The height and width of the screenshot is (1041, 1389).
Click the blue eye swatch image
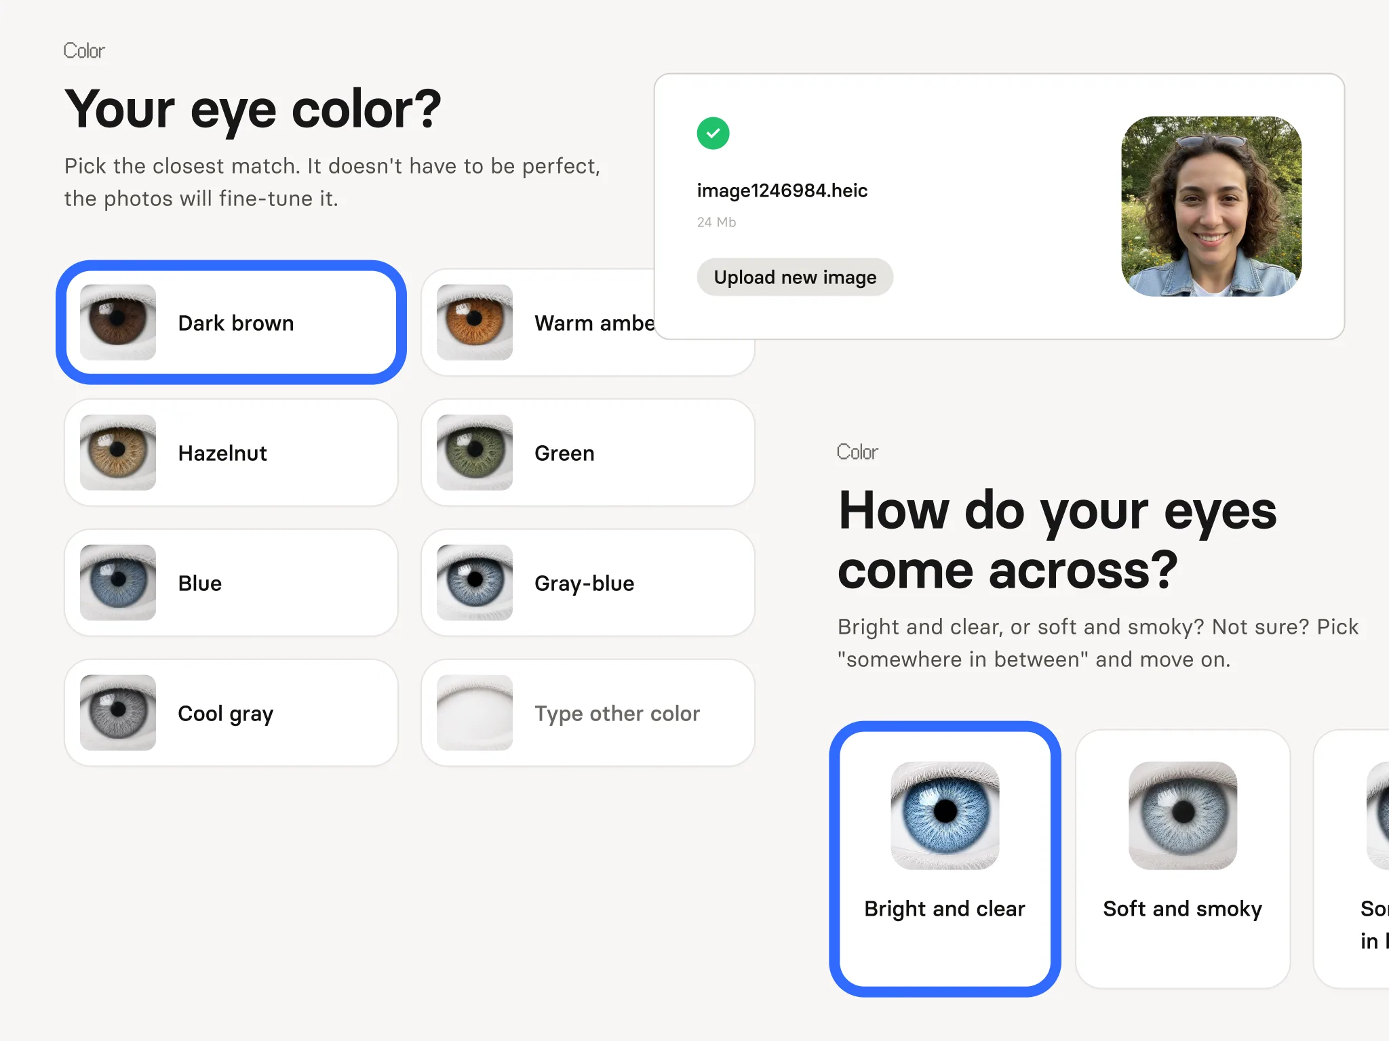pos(118,583)
